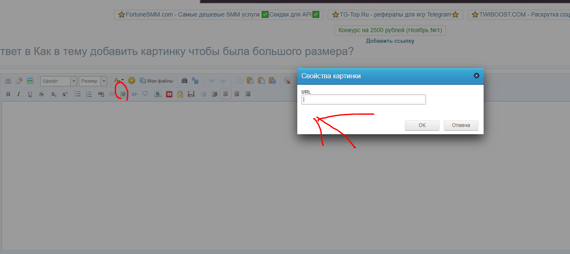570x254 pixels.
Task: Insert hidden content with the lock icon
Action: tap(180, 94)
